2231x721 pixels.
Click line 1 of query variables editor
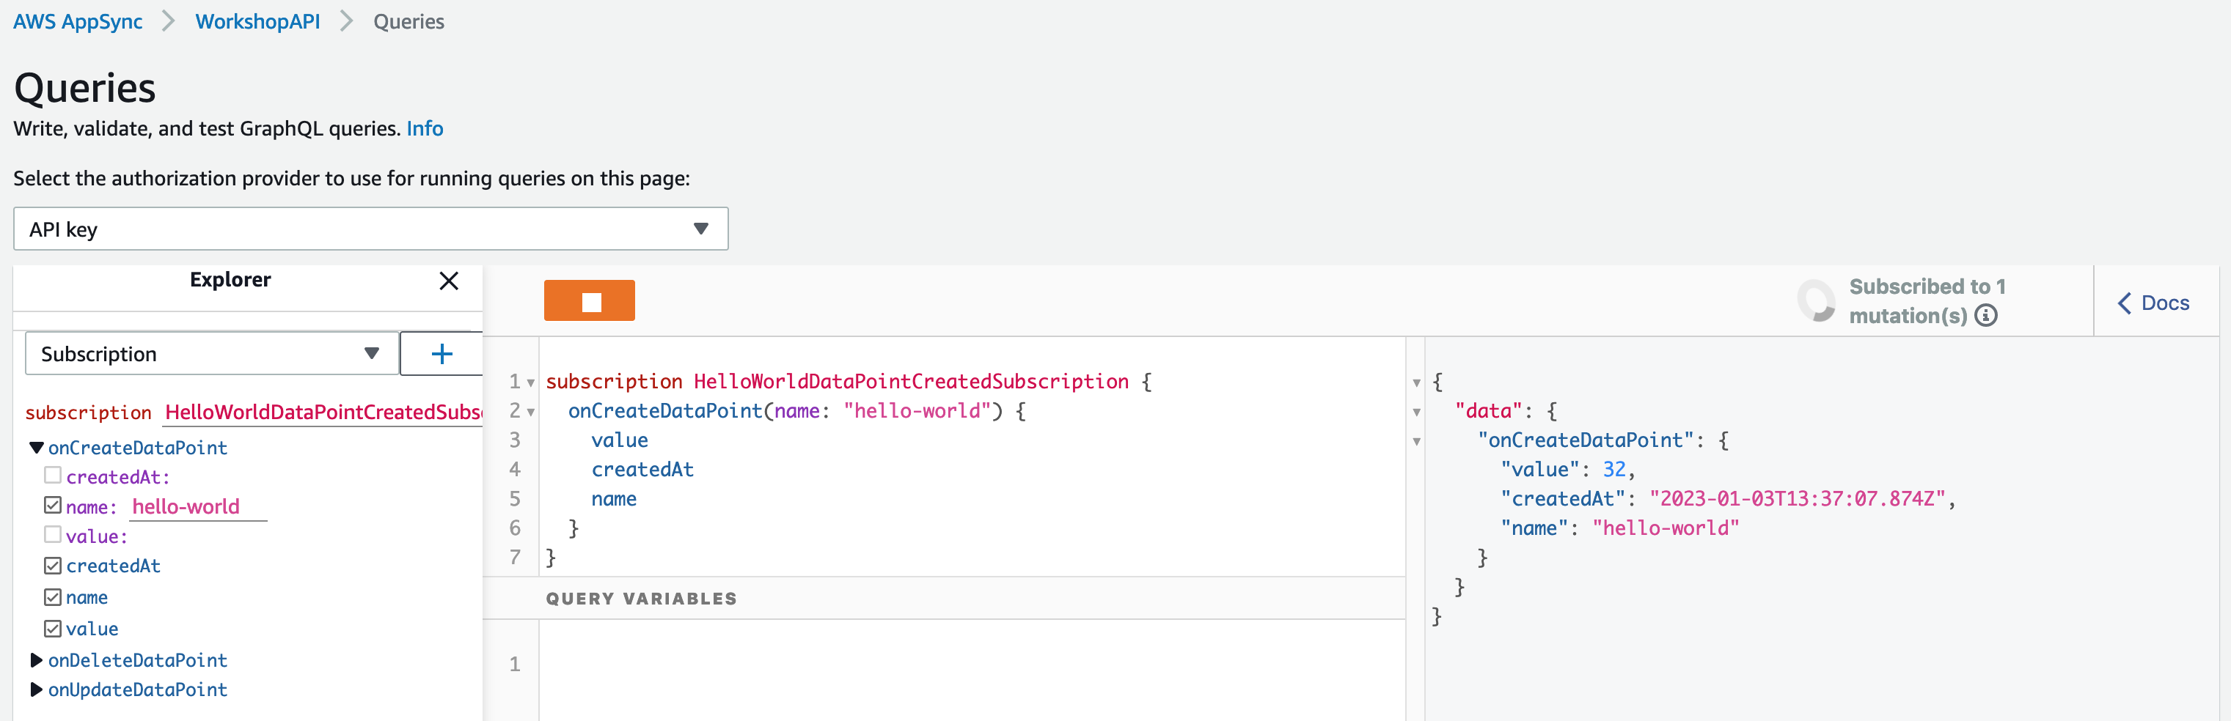tap(970, 664)
